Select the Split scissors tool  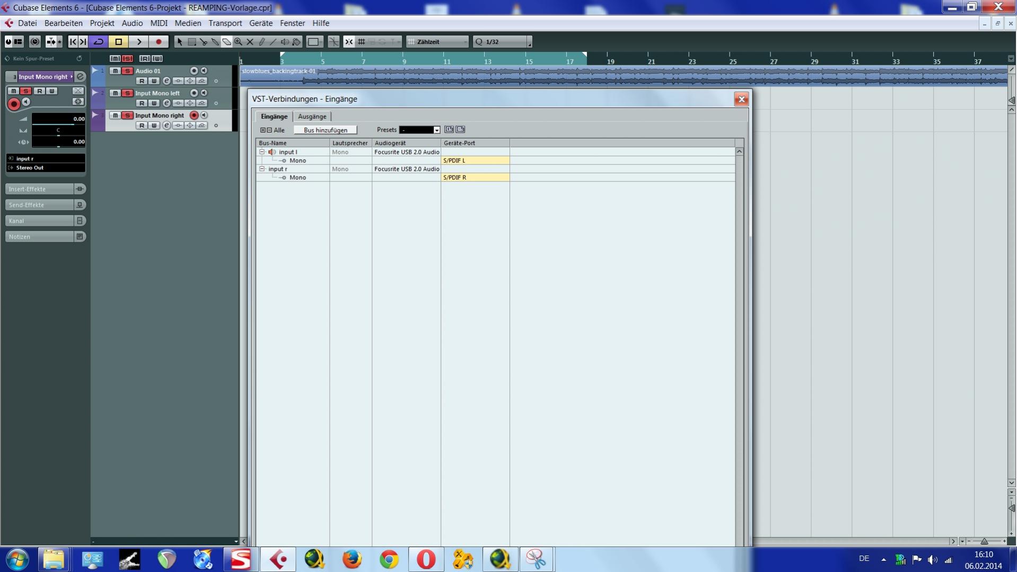click(204, 42)
